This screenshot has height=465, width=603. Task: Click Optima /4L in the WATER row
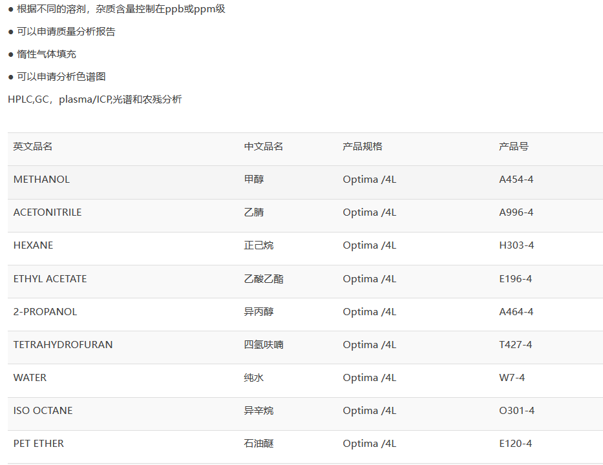tap(370, 378)
